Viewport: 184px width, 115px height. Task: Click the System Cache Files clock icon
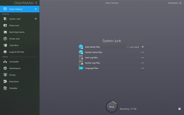[x=81, y=52]
